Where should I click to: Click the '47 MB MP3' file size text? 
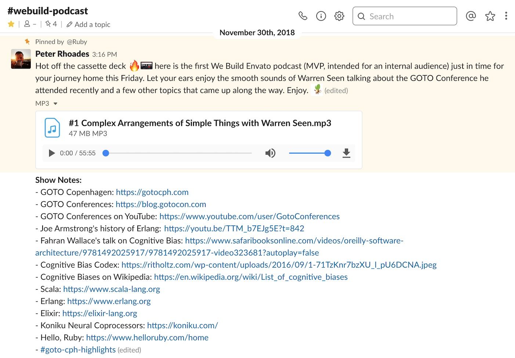click(x=88, y=134)
